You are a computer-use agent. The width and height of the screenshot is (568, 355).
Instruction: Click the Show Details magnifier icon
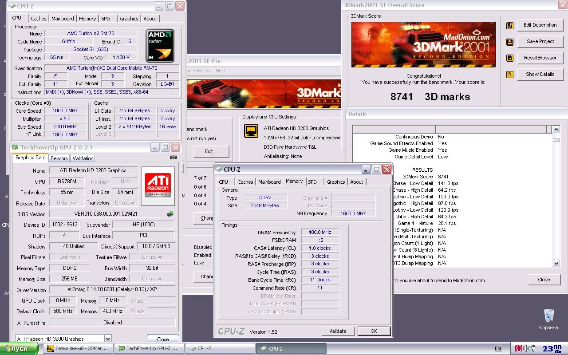click(510, 75)
